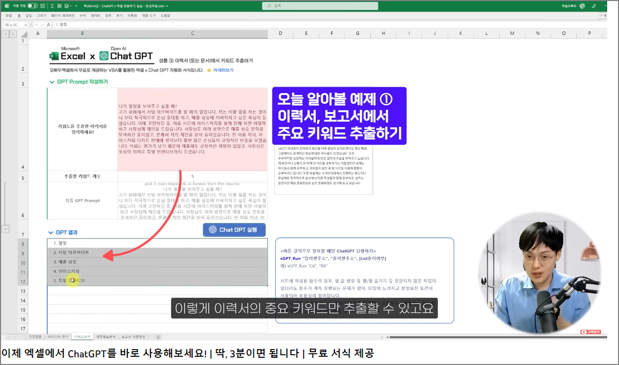The height and width of the screenshot is (365, 619).
Task: Open the 그리기 ribbon tab
Action: pyautogui.click(x=42, y=15)
